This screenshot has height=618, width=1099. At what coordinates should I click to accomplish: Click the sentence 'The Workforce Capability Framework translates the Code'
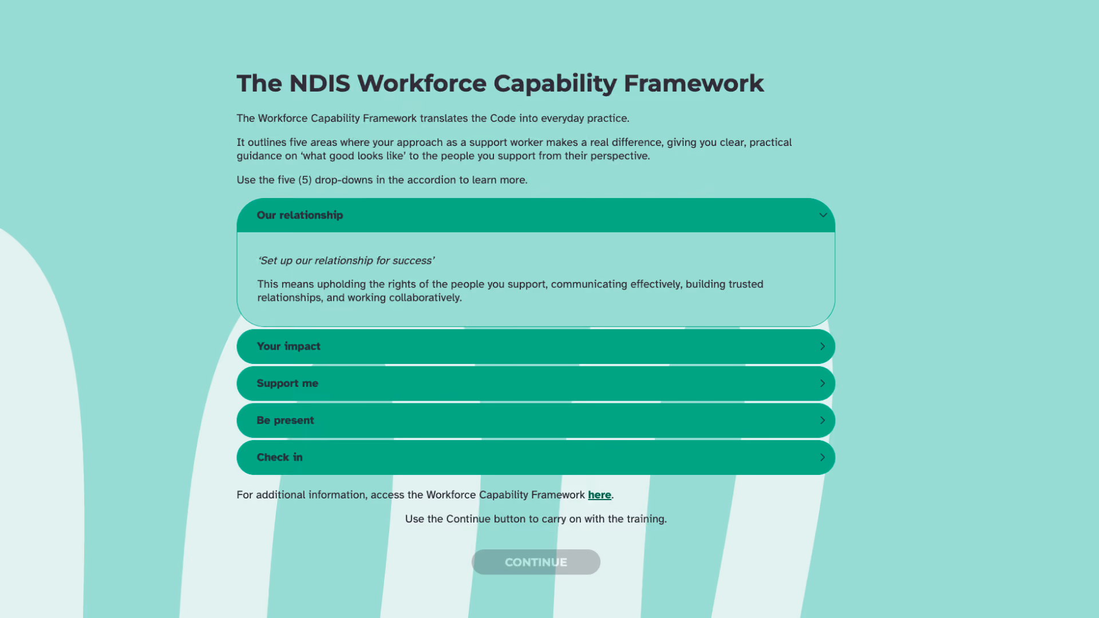pyautogui.click(x=433, y=118)
